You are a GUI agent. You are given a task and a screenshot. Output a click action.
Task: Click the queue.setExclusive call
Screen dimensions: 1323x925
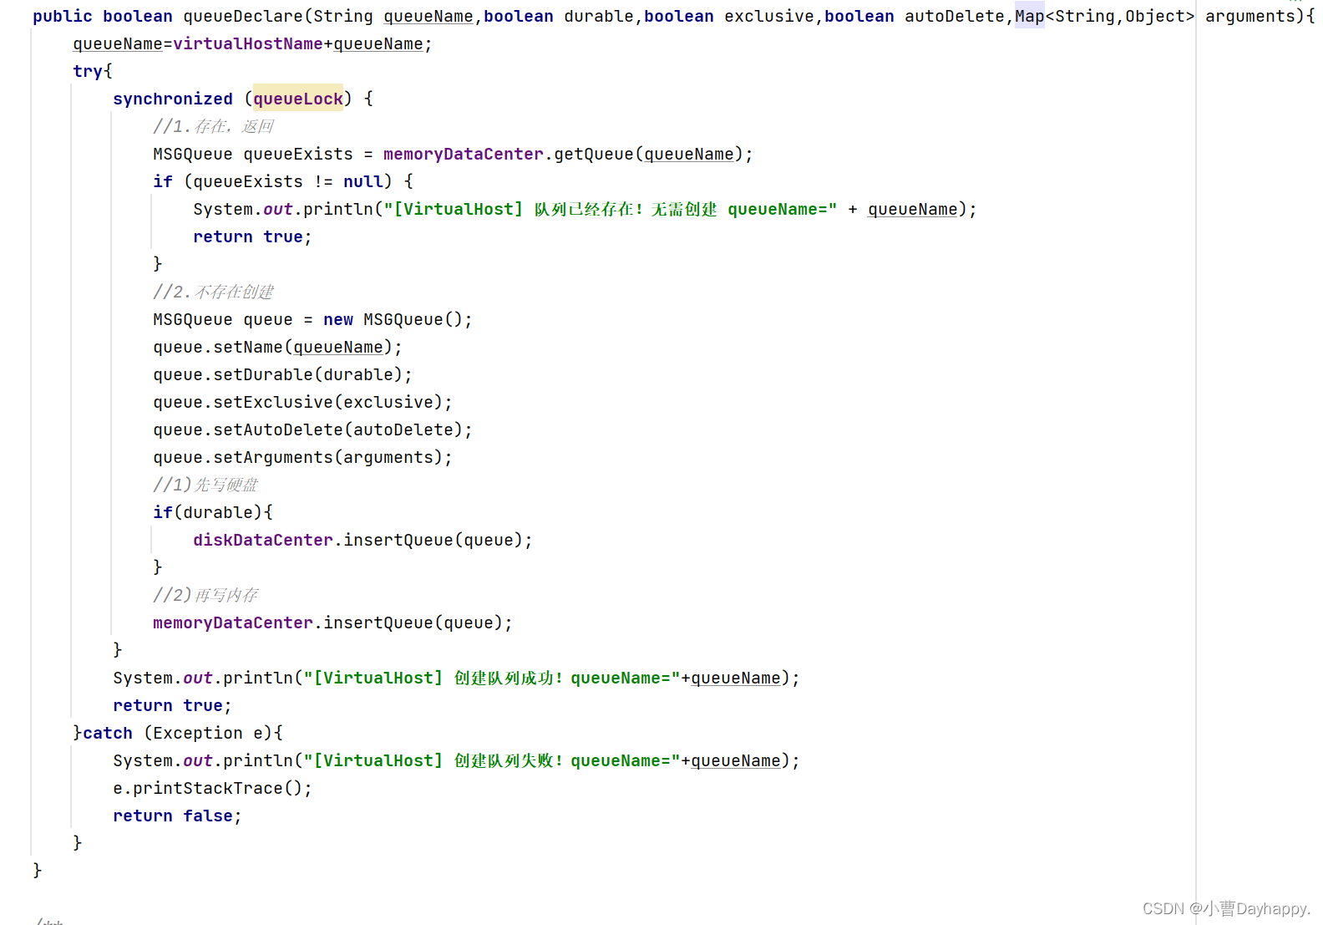[302, 402]
